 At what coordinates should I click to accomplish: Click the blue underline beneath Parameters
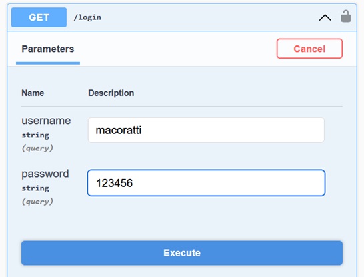tap(48, 63)
